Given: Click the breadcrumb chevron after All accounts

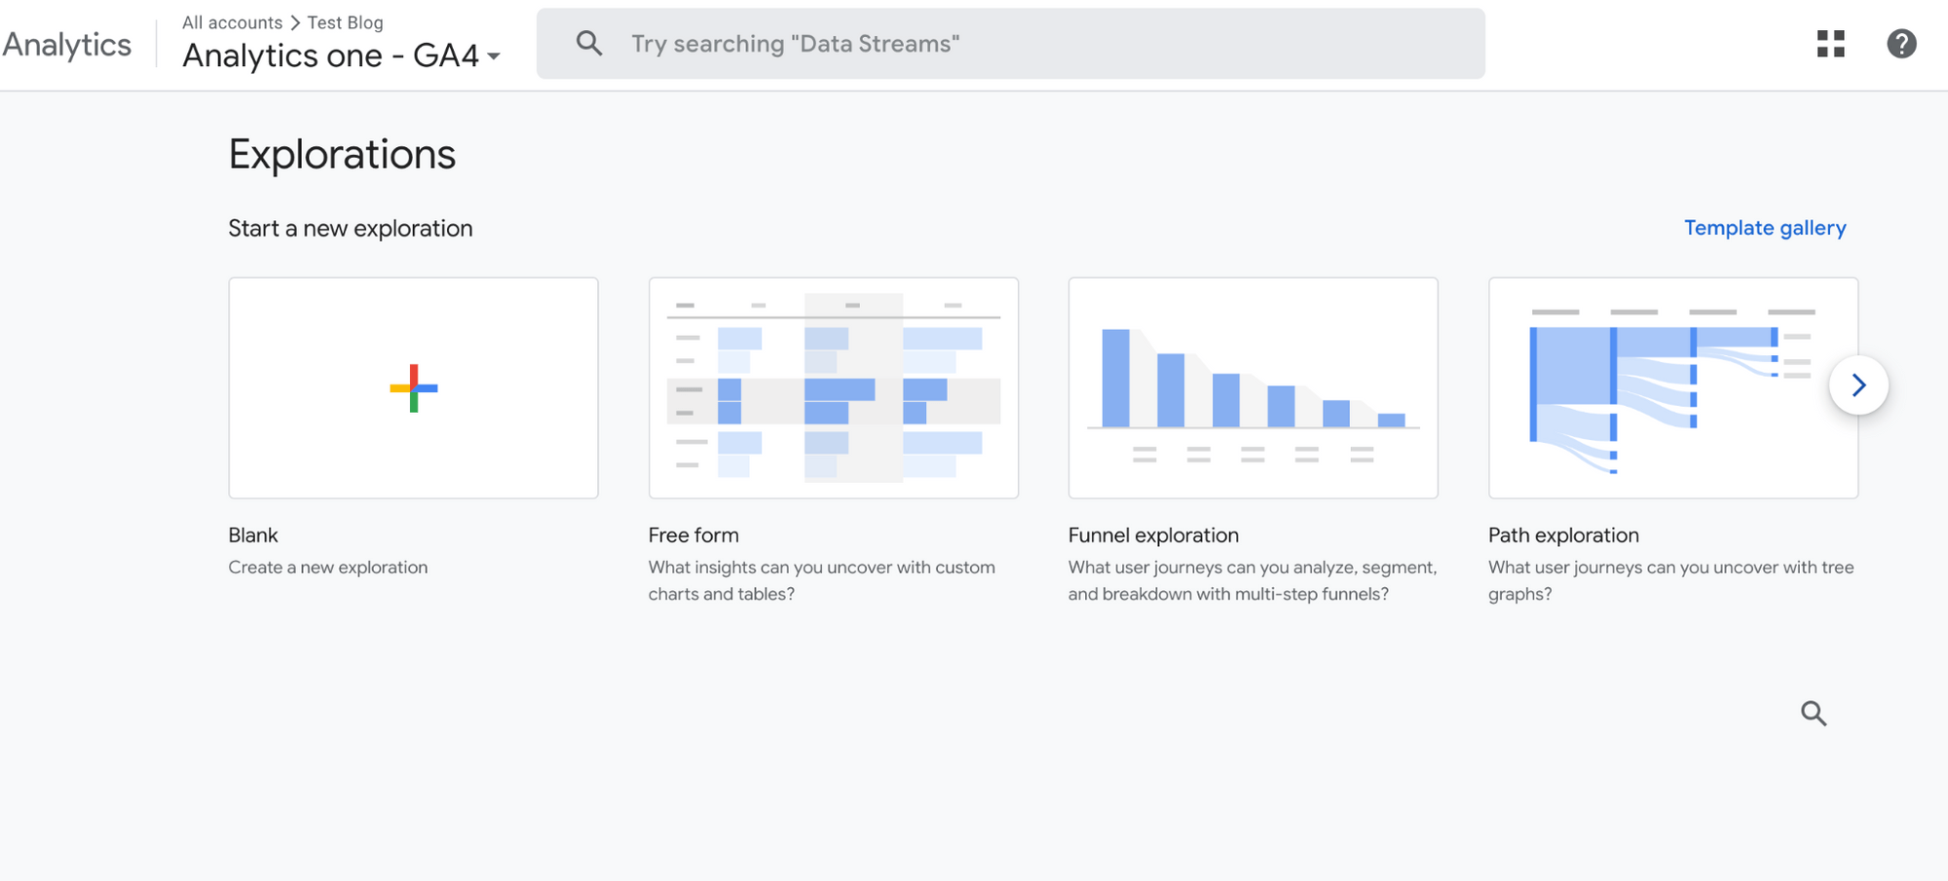Looking at the screenshot, I should point(295,22).
